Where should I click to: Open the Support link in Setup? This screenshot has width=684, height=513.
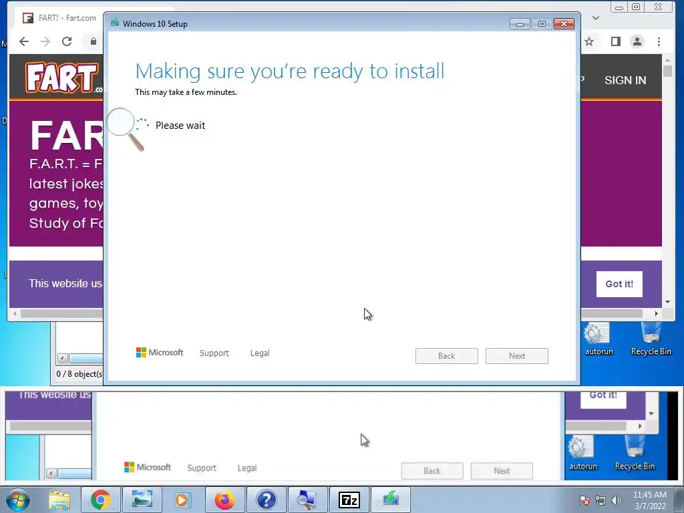(x=214, y=353)
